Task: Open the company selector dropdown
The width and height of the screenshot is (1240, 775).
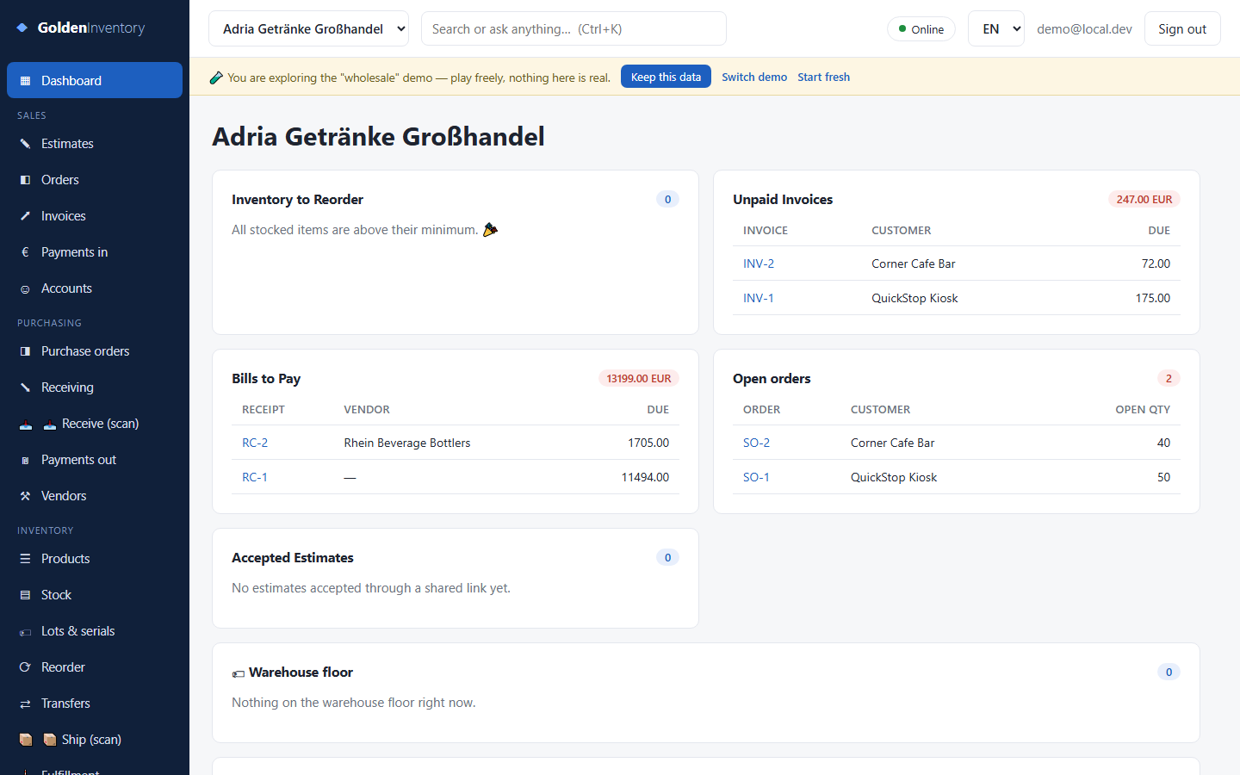Action: coord(309,28)
